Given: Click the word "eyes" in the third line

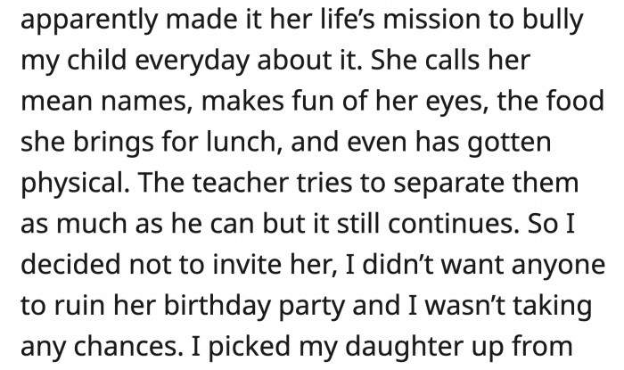Looking at the screenshot, I should pos(456,103).
